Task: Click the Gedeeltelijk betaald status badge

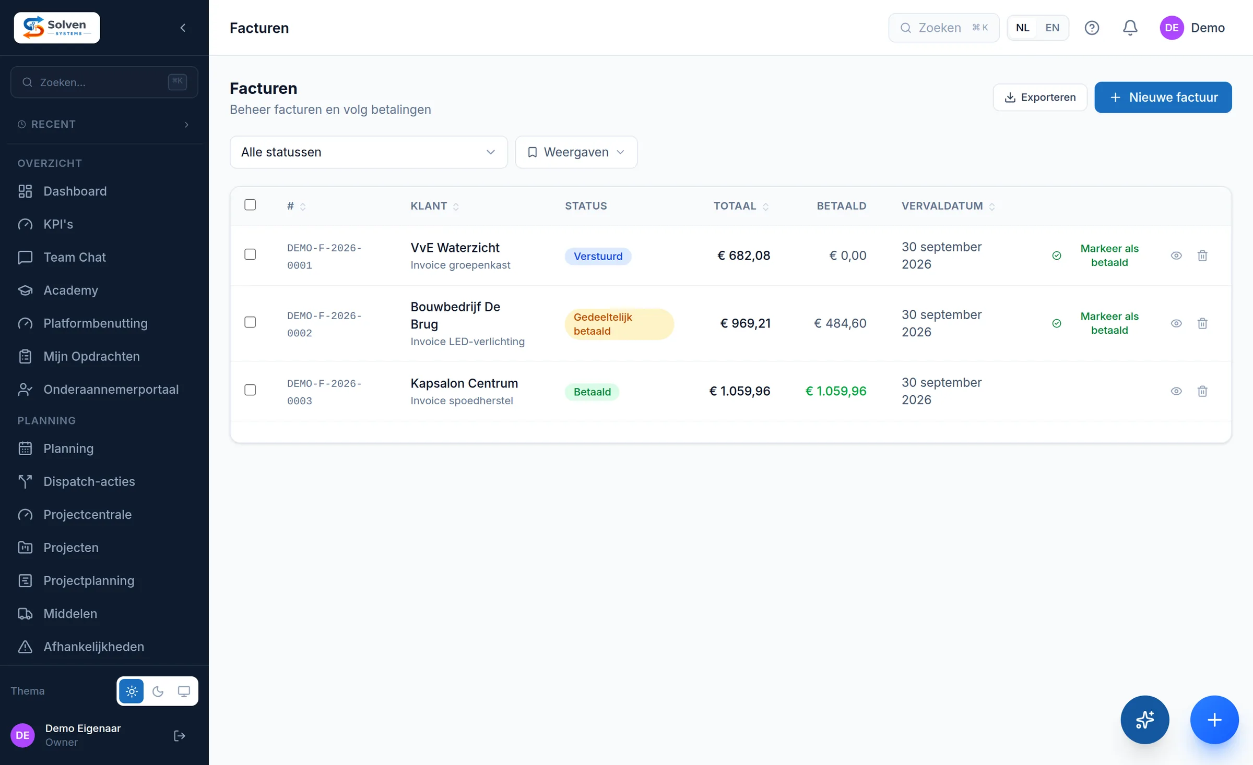Action: pos(619,324)
